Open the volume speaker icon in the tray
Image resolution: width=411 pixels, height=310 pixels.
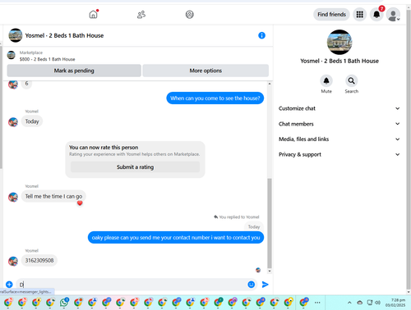pyautogui.click(x=378, y=303)
